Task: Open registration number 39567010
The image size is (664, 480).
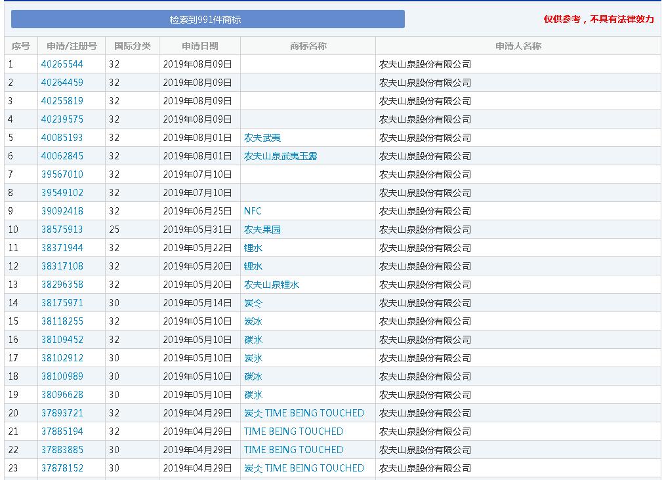Action: (62, 174)
